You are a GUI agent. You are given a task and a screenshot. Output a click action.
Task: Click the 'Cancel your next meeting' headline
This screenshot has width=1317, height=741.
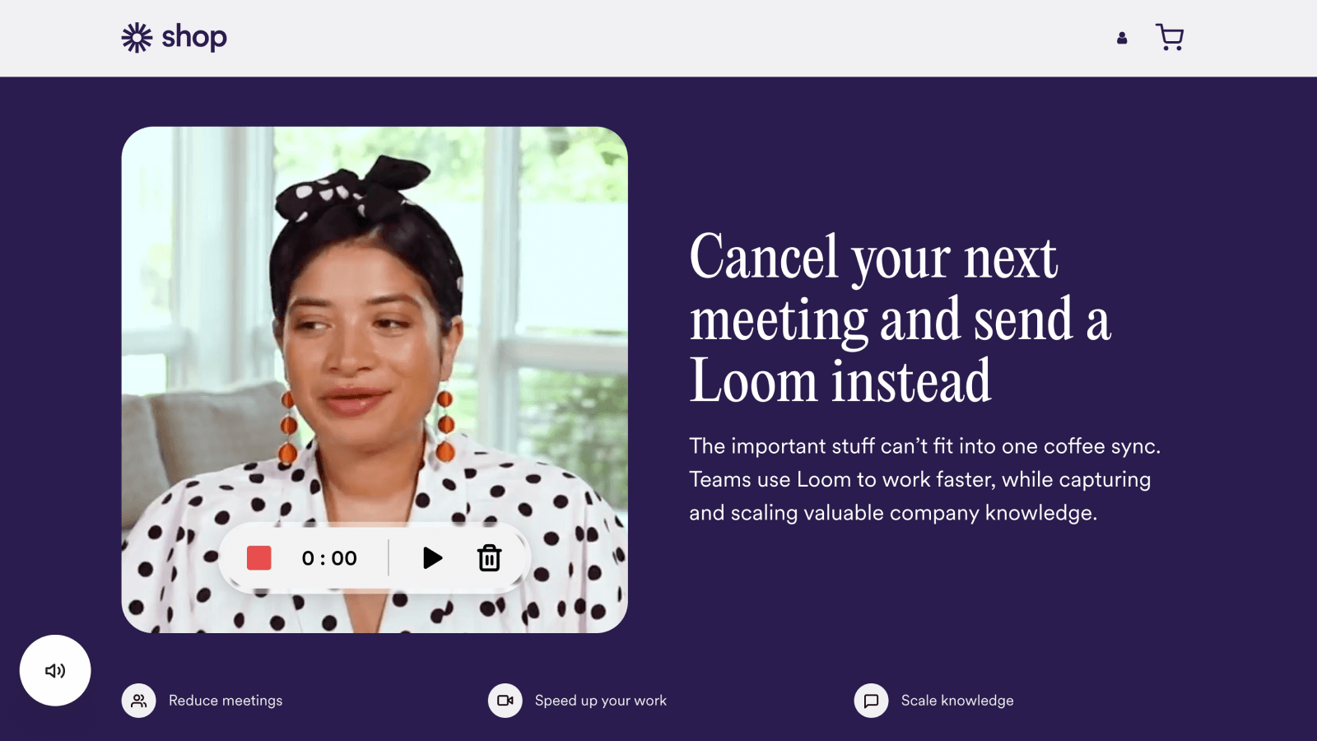(900, 319)
